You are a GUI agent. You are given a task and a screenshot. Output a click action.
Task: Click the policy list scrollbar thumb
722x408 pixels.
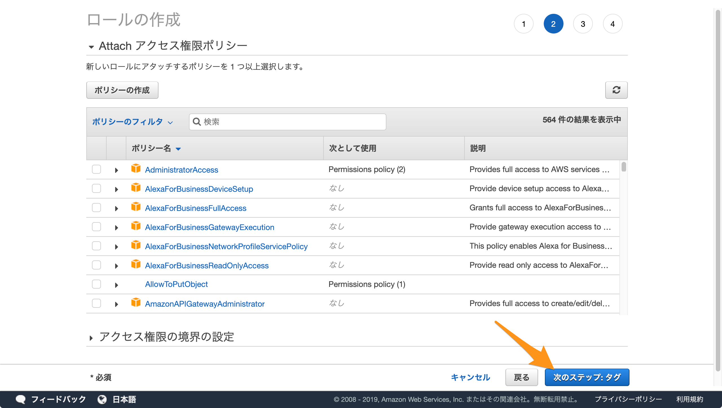coord(624,167)
